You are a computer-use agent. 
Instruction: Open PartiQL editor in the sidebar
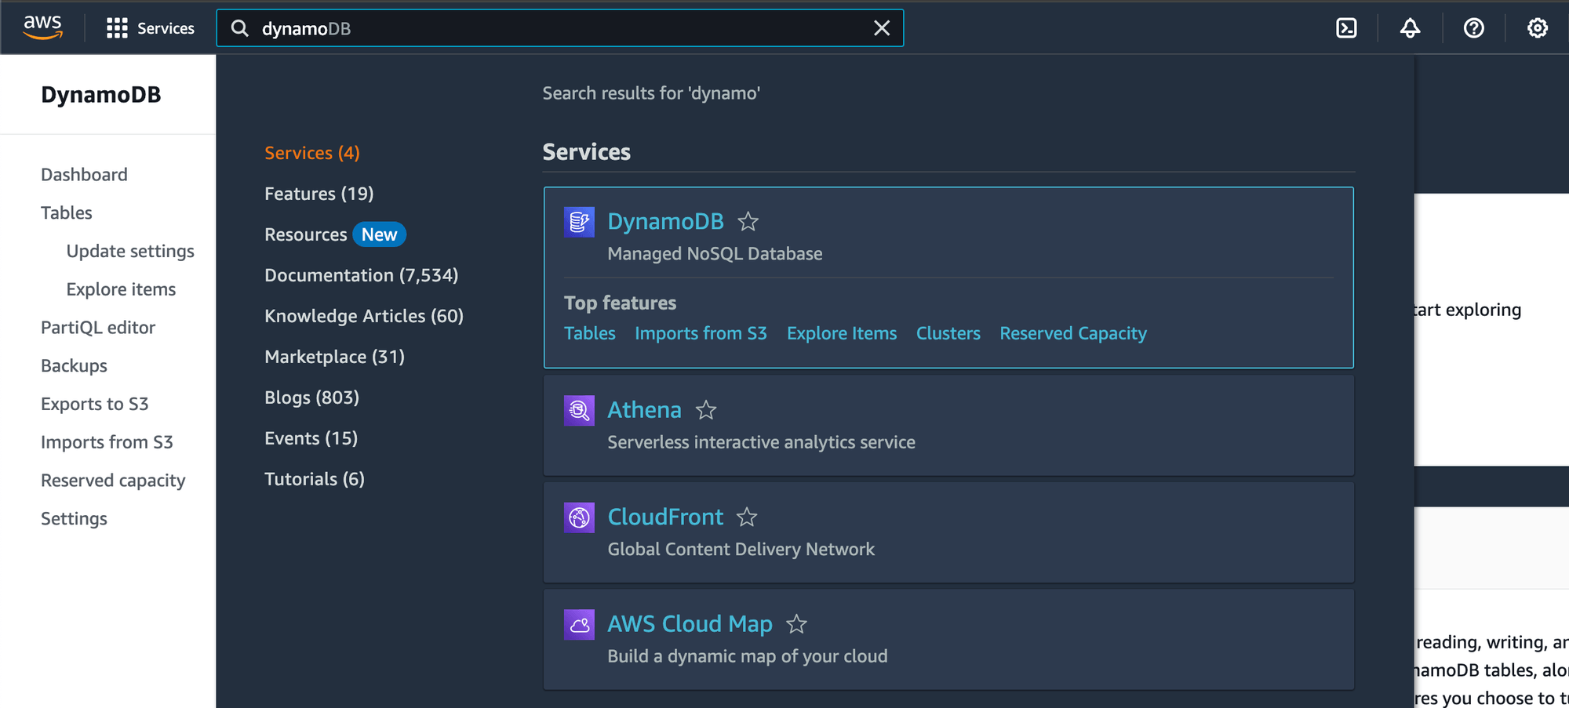98,328
